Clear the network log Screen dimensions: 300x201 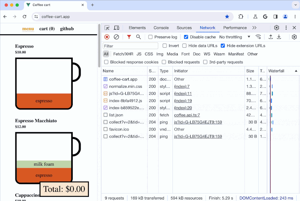[116, 37]
